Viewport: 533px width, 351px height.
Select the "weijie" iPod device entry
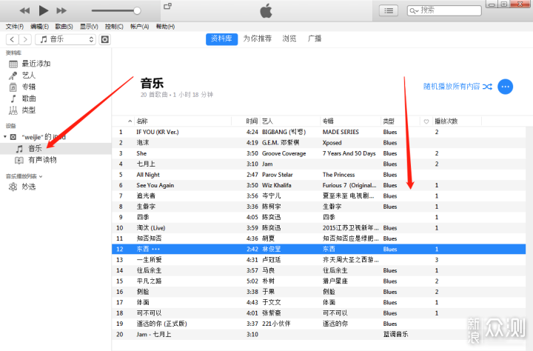[x=44, y=137]
